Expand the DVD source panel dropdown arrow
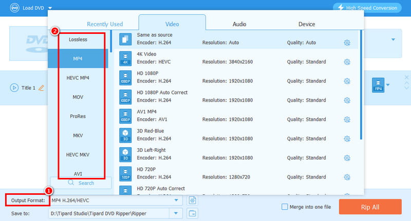This screenshot has width=411, height=221. coord(393,39)
